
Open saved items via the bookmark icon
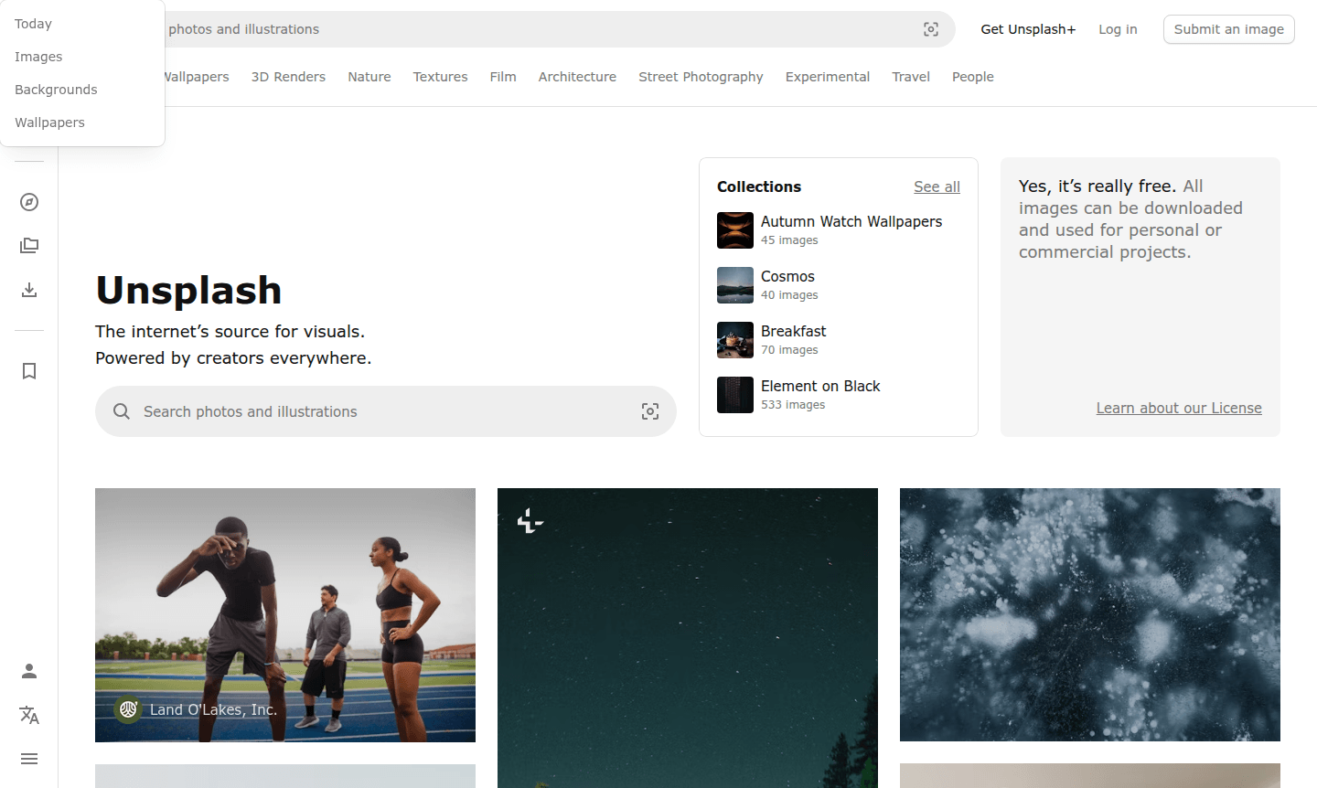point(28,371)
